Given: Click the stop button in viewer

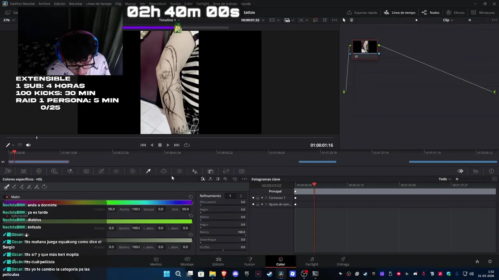Looking at the screenshot, I should tap(160, 145).
